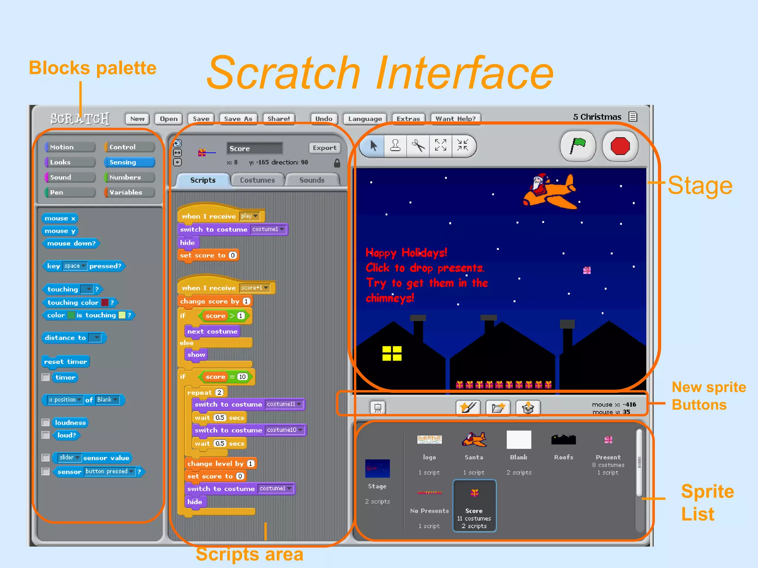Pick the green swatch in color is touching

[x=71, y=315]
